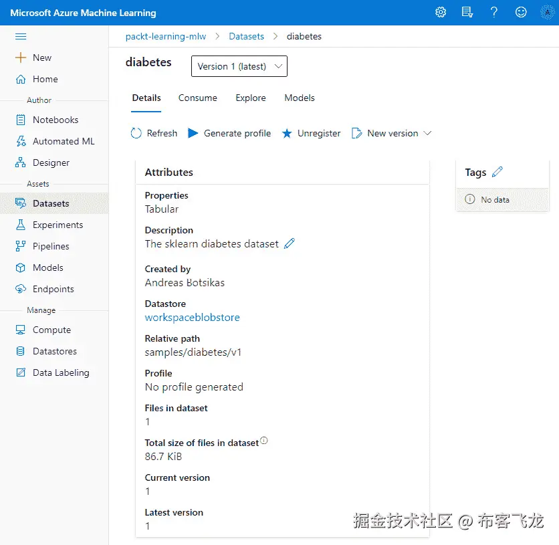Open Datastores under Manage
The width and height of the screenshot is (559, 545).
[x=53, y=351]
